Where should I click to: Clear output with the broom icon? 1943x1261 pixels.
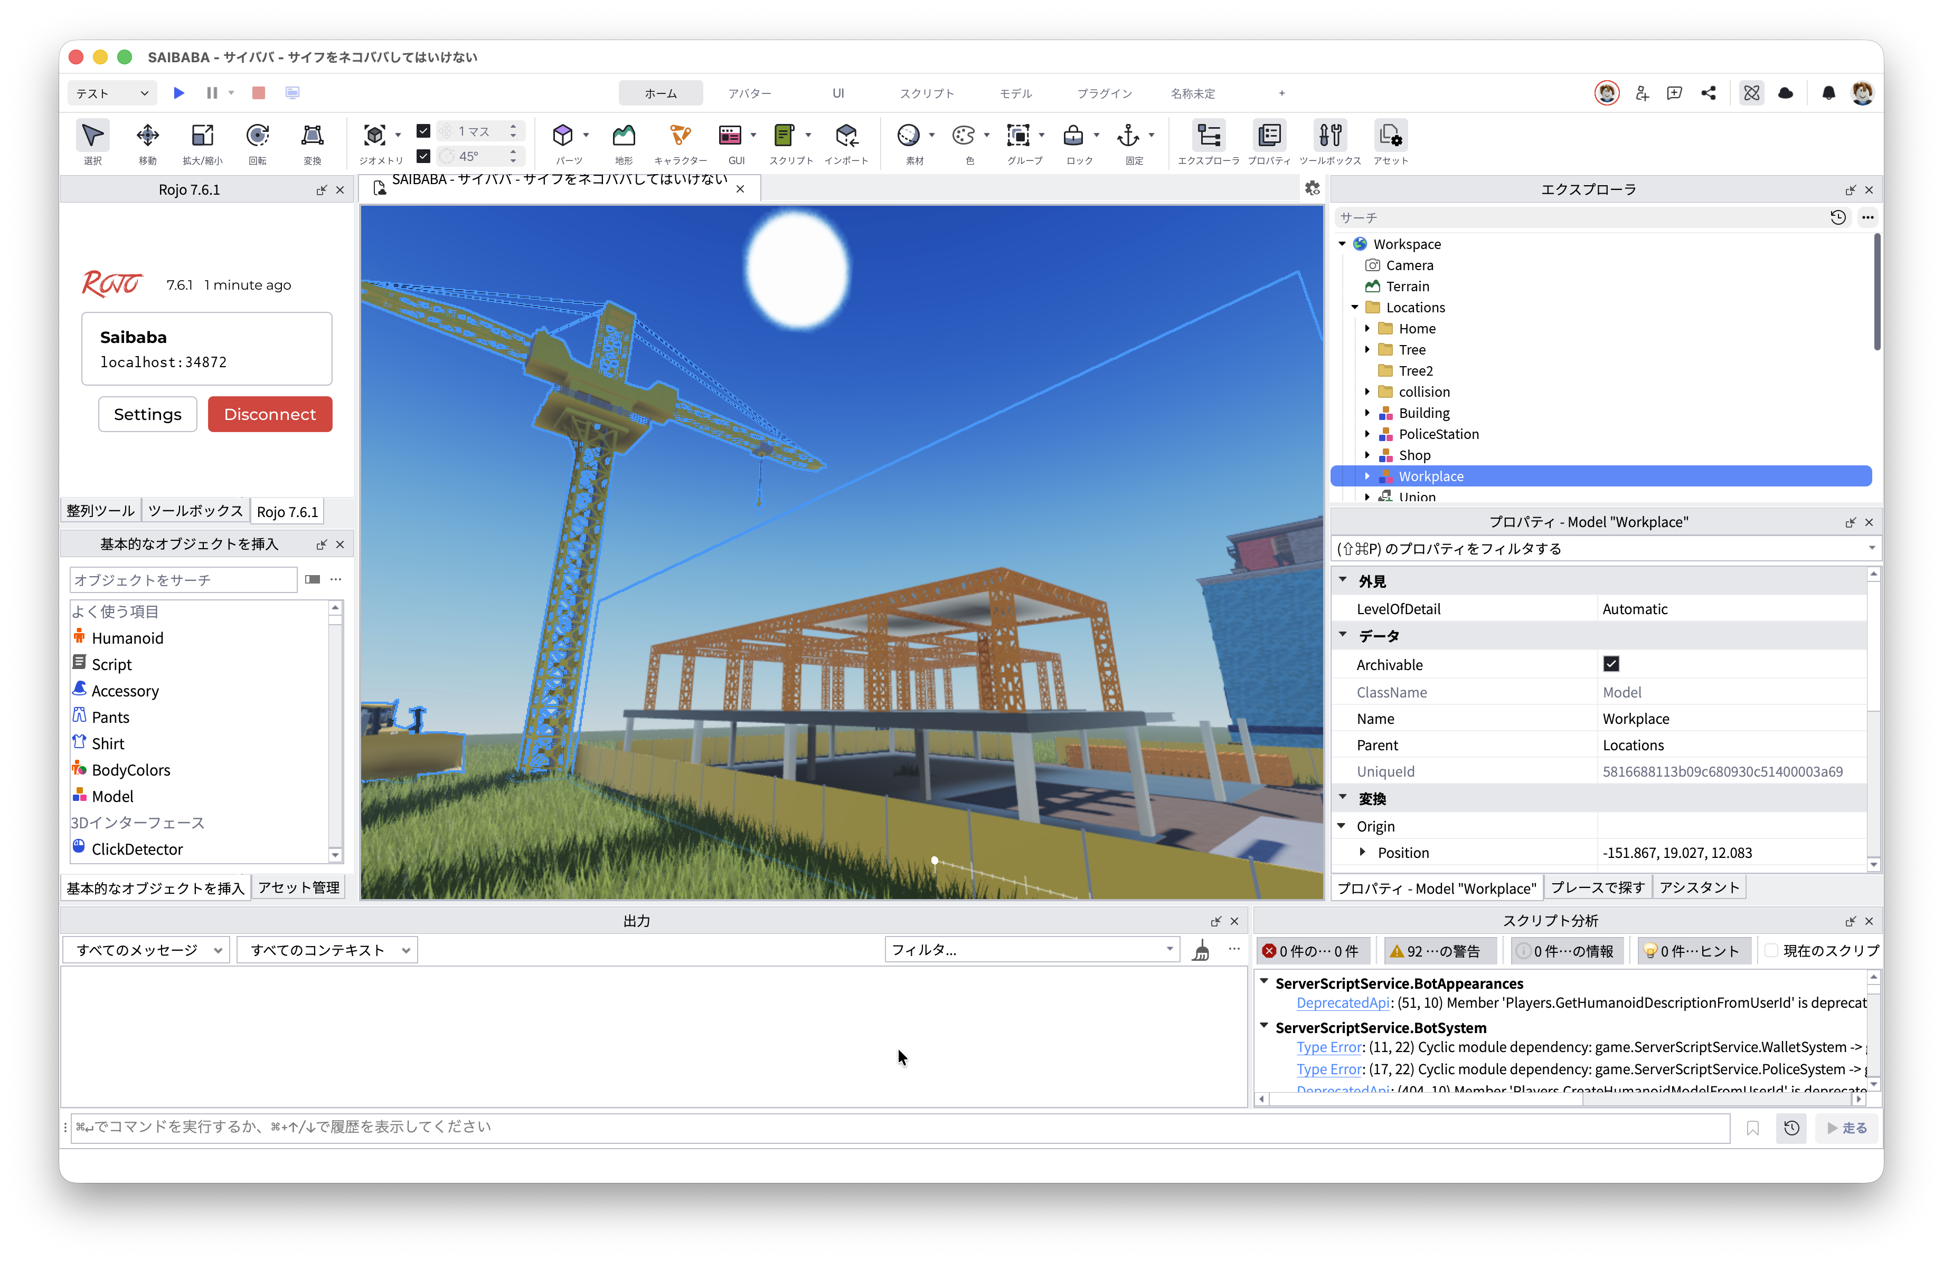coord(1201,950)
